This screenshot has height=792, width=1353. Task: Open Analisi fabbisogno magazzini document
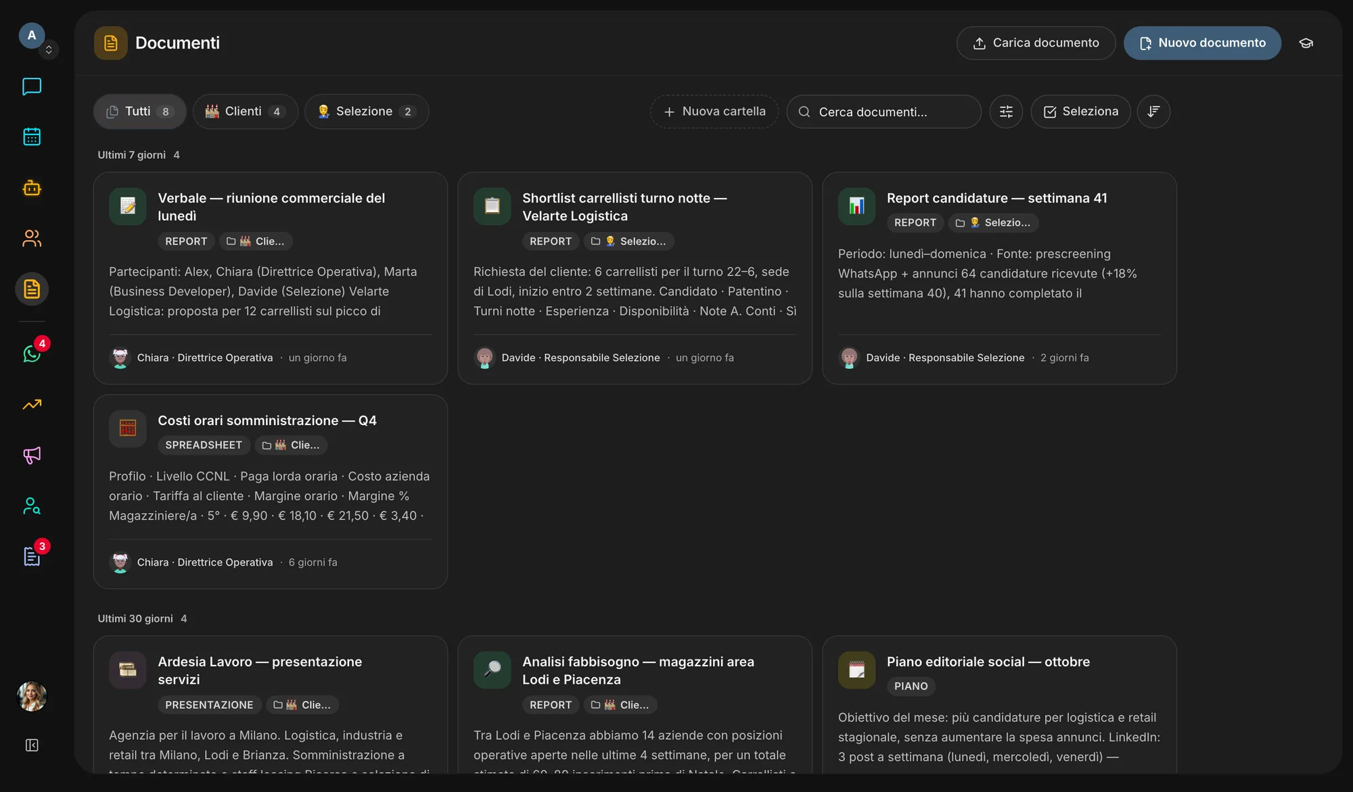[635, 705]
